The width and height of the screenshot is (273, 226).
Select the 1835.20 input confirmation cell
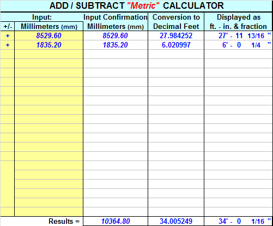point(116,45)
